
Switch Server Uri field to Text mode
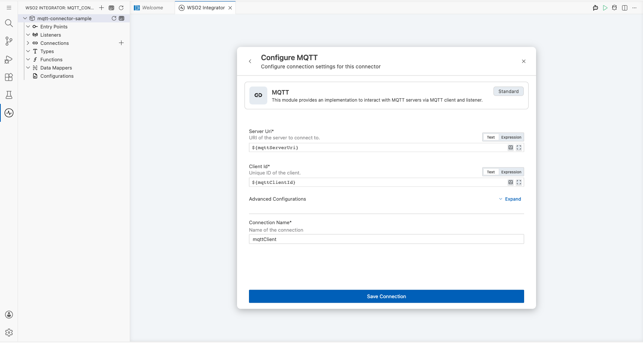[490, 137]
